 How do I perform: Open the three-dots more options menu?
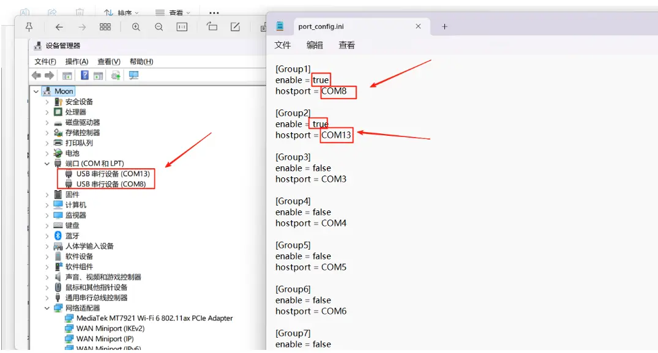[214, 13]
